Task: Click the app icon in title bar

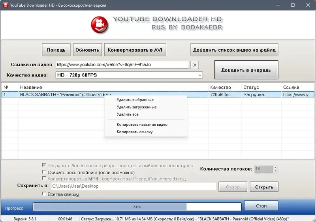Action: pyautogui.click(x=6, y=5)
